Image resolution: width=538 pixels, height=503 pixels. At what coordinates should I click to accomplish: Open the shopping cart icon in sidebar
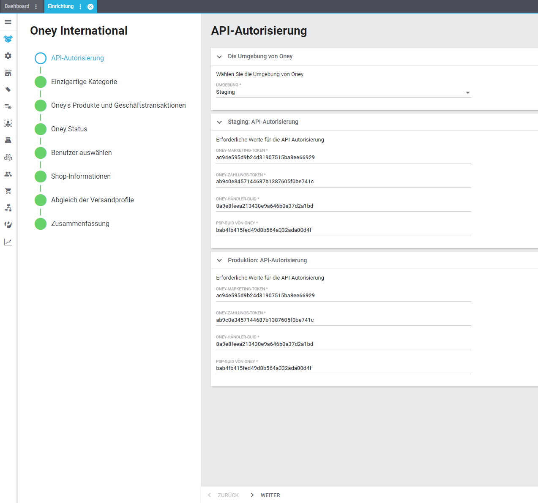(x=8, y=191)
